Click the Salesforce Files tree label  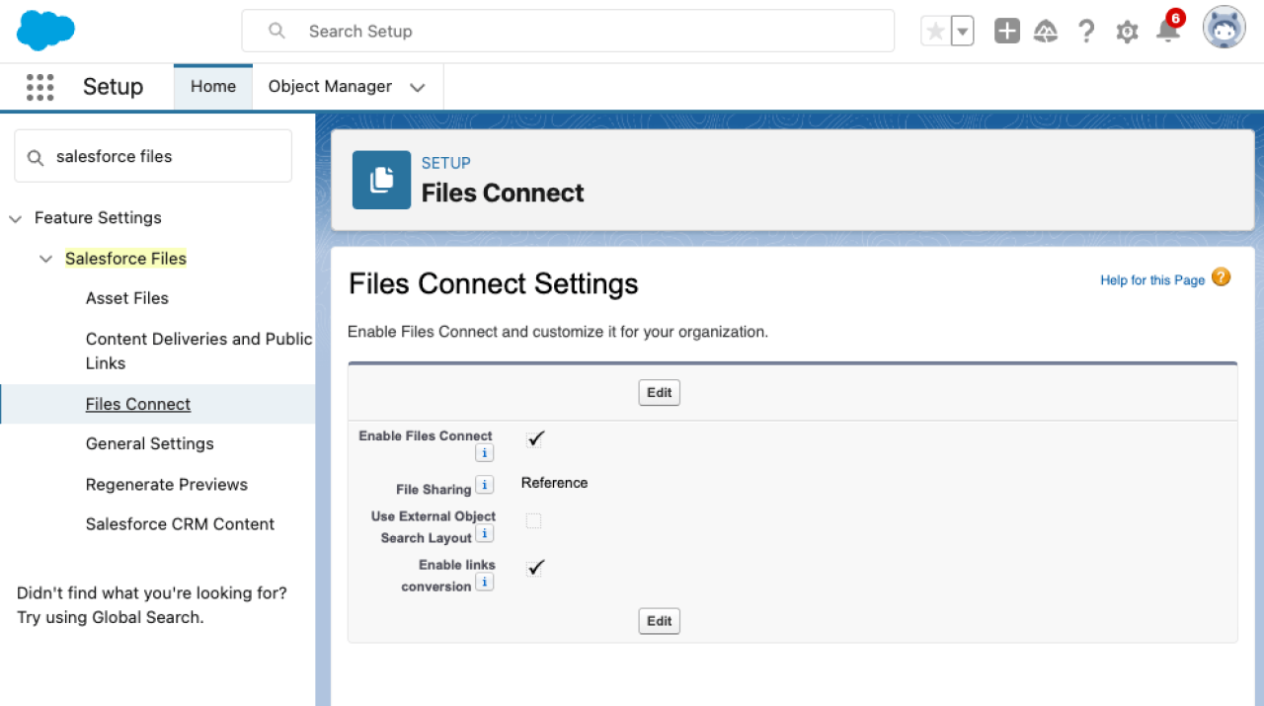point(125,259)
